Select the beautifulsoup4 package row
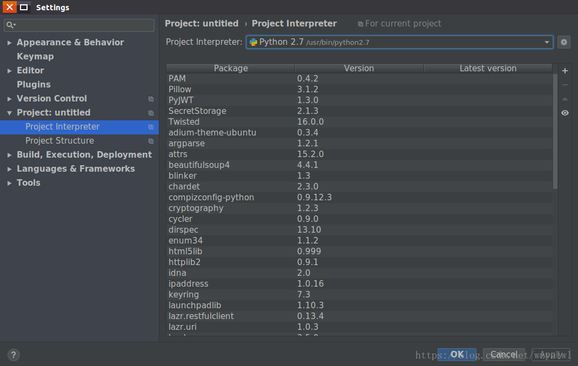The width and height of the screenshot is (578, 366). (x=359, y=165)
